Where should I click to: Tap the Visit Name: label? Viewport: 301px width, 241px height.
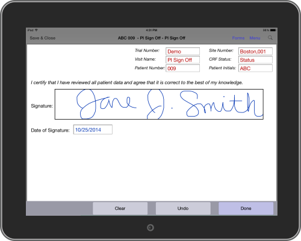pyautogui.click(x=145, y=59)
